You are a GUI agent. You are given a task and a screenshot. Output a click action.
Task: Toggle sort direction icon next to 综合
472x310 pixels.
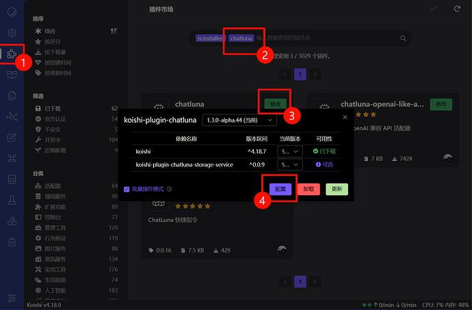114,31
